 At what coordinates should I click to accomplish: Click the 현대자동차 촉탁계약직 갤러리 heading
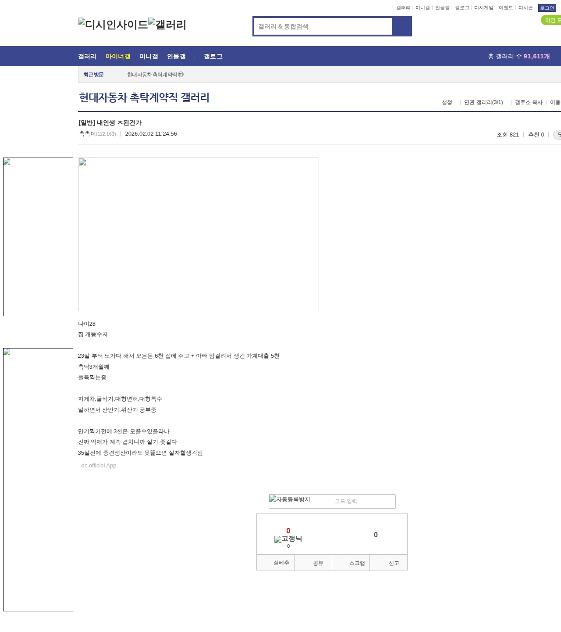click(x=144, y=97)
